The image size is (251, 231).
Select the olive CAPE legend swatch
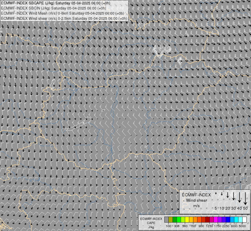(x=170, y=220)
